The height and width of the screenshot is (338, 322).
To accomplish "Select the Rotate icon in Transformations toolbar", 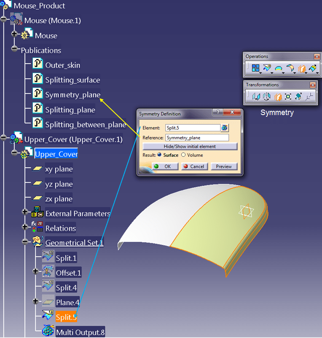I will (266, 97).
